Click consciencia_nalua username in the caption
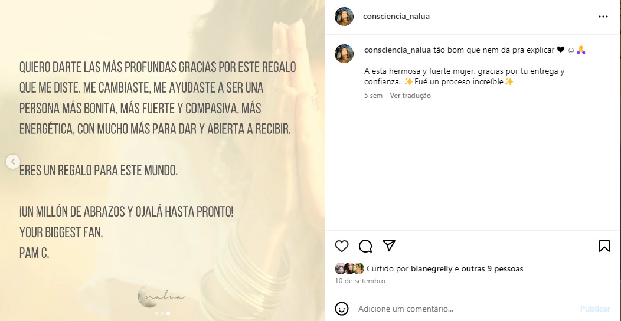The width and height of the screenshot is (621, 321). pos(398,50)
